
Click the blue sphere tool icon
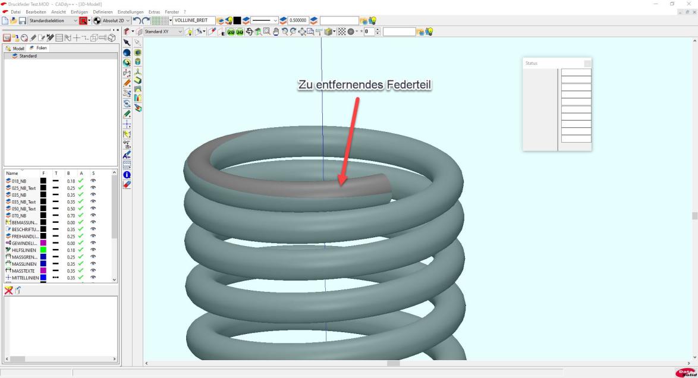(127, 52)
